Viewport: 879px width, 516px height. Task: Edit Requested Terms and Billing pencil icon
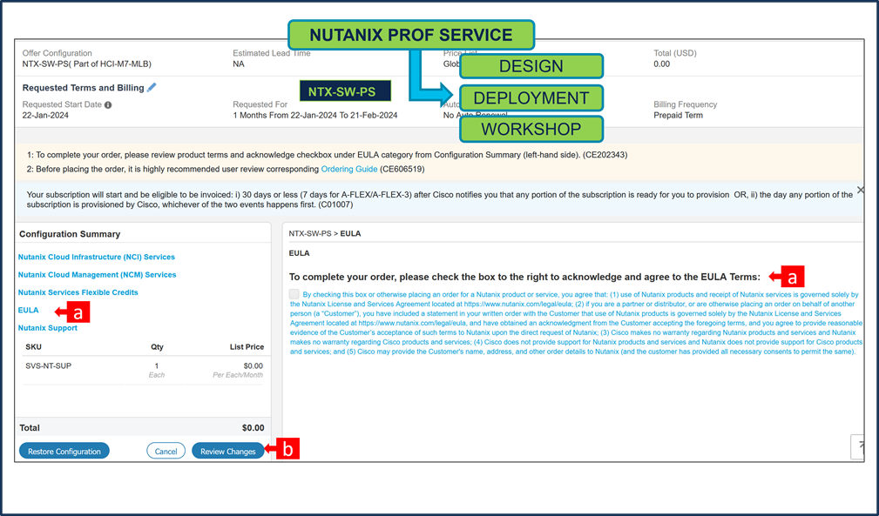(x=152, y=87)
